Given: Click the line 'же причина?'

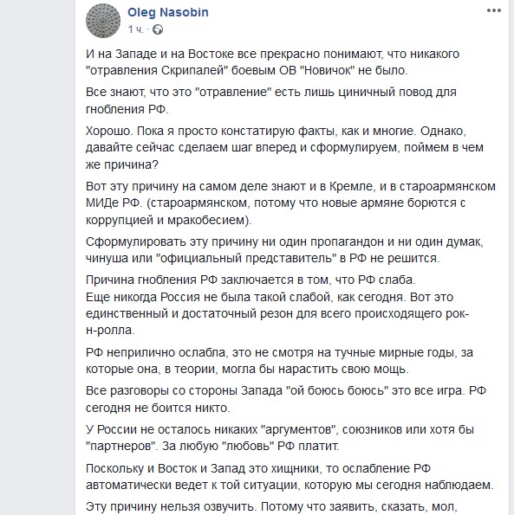Looking at the screenshot, I should coord(122,164).
